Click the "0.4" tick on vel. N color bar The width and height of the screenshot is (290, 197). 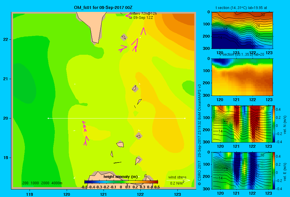click(x=278, y=110)
